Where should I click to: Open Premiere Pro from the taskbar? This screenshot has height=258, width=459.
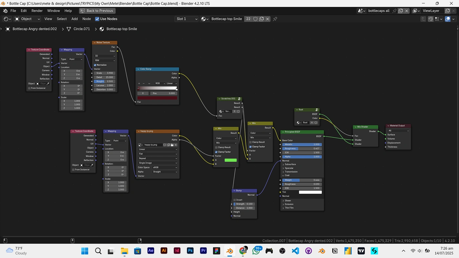[203, 251]
